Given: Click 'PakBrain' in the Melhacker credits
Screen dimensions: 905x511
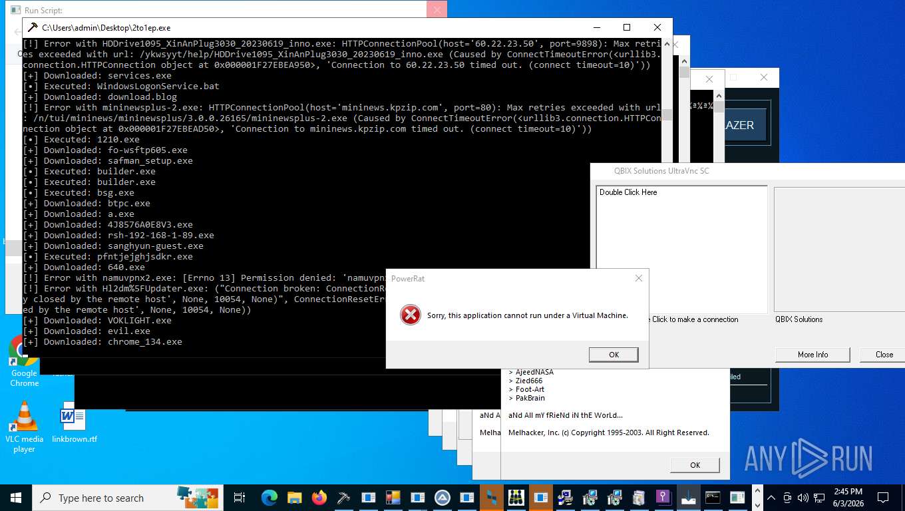Looking at the screenshot, I should (530, 398).
